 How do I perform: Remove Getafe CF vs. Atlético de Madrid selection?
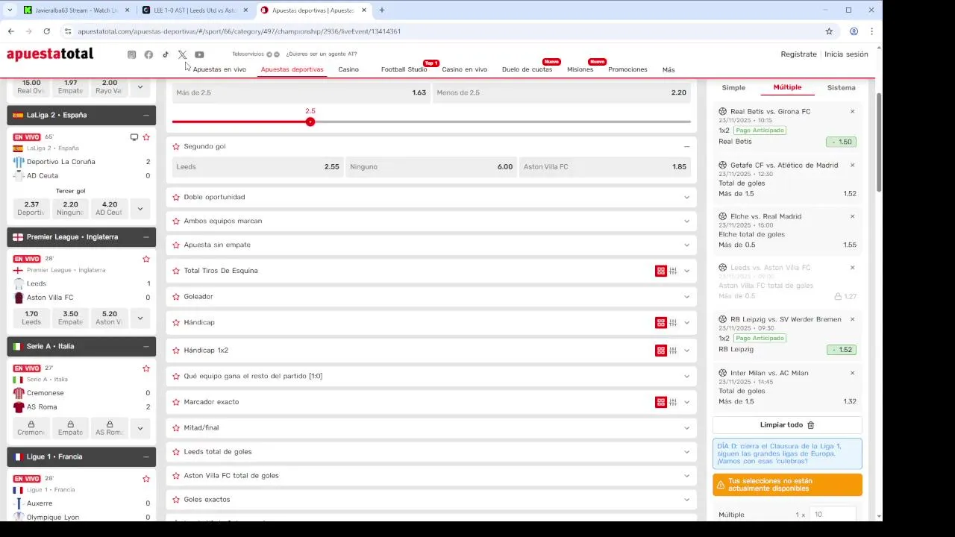tap(852, 165)
